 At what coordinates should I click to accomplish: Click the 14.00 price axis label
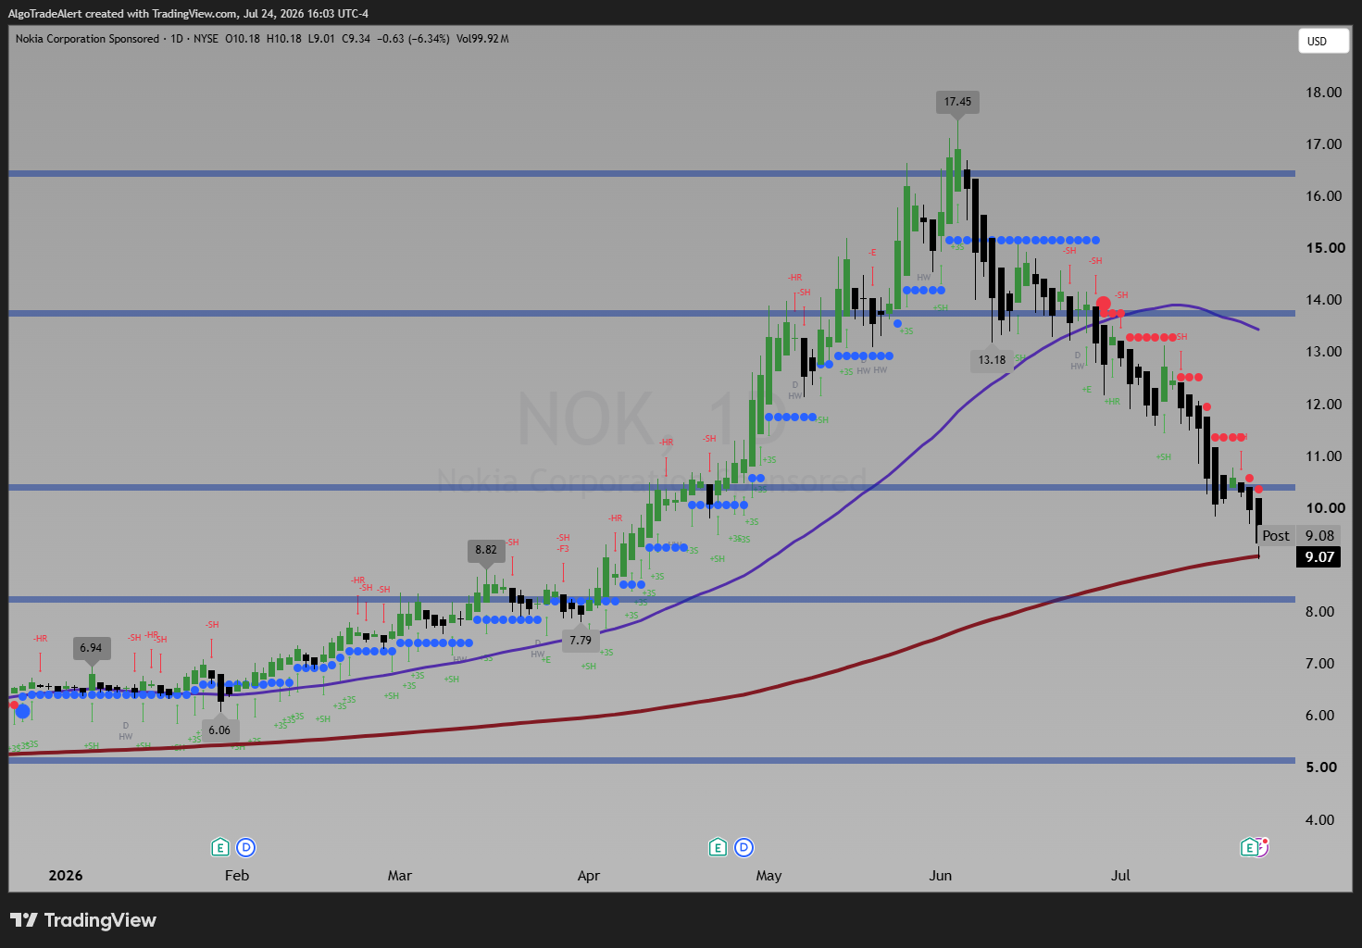point(1323,299)
